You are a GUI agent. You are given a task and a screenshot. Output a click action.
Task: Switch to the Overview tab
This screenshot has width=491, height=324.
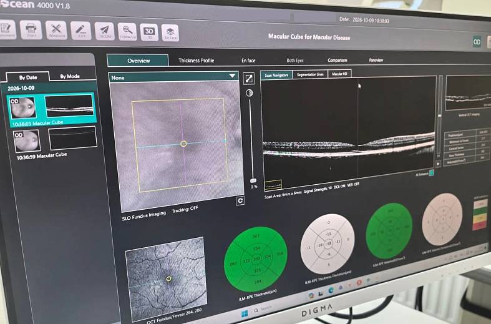coord(138,61)
